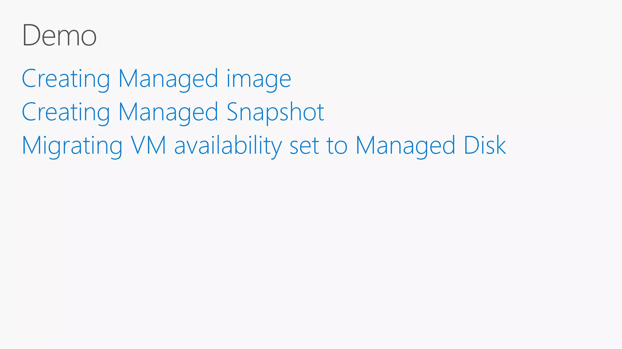
Task: Click the word availability
Action: point(228,147)
